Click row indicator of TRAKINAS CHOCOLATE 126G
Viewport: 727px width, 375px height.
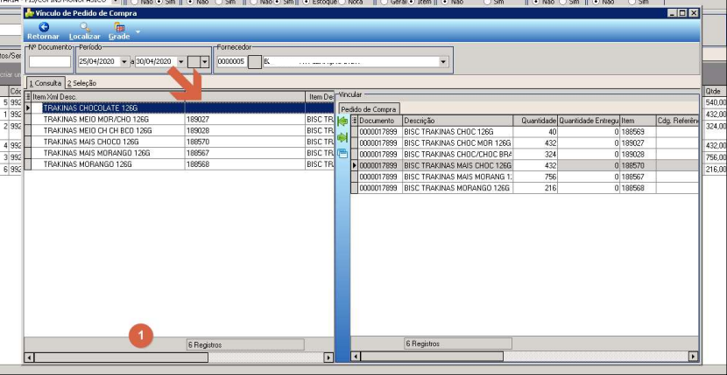click(28, 108)
